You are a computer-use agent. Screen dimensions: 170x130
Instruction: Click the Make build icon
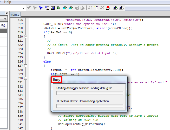[96, 8]
